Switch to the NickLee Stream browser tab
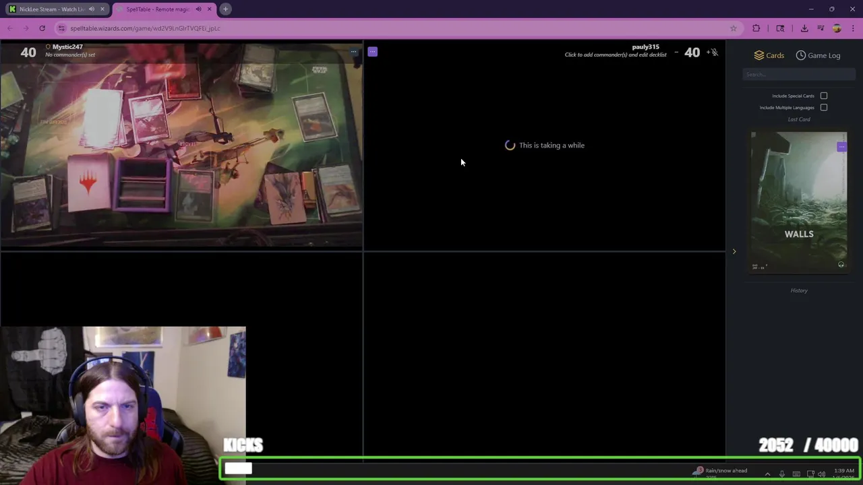This screenshot has width=863, height=485. tap(56, 9)
